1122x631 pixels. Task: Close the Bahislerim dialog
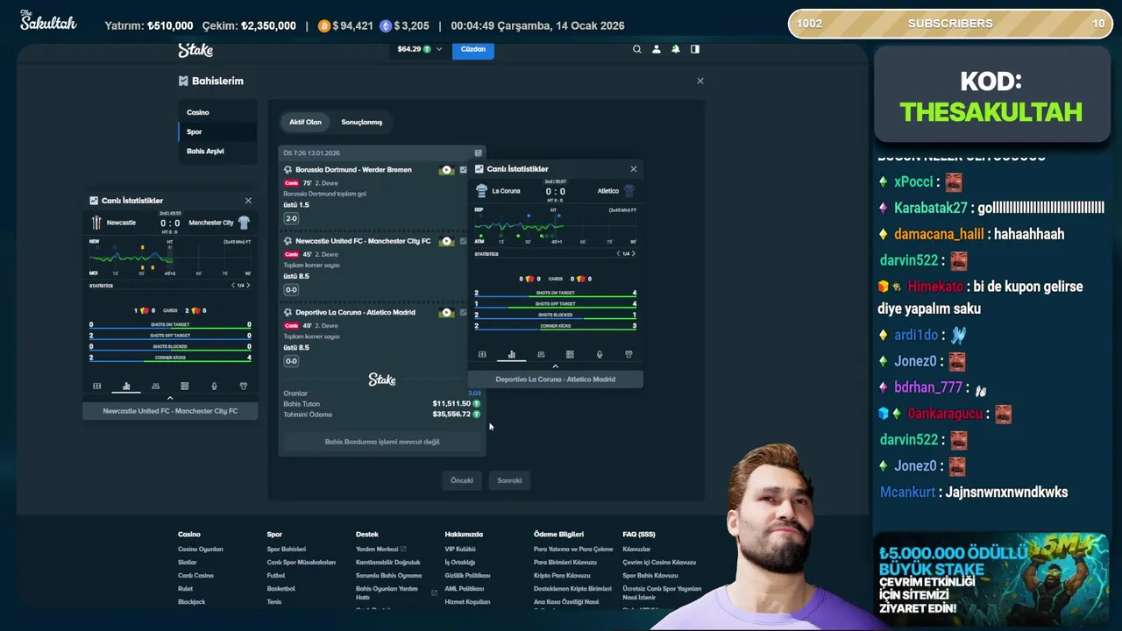pos(699,81)
